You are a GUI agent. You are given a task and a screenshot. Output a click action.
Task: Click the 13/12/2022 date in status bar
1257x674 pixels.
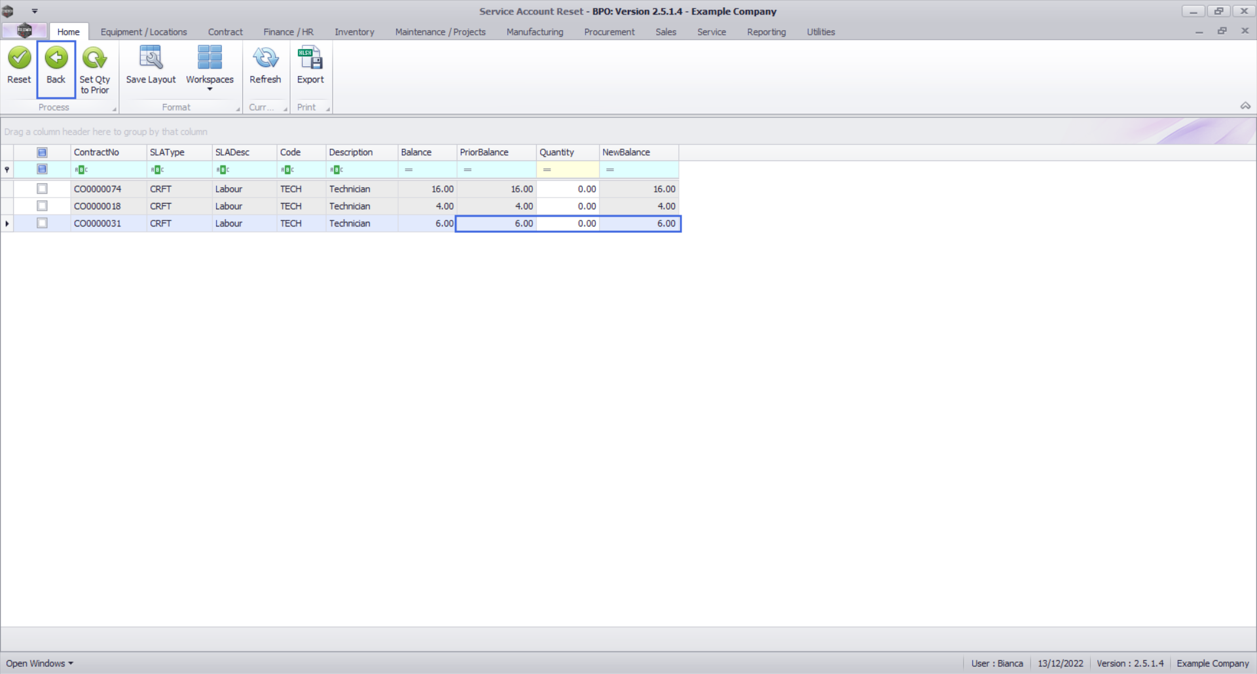tap(1061, 664)
